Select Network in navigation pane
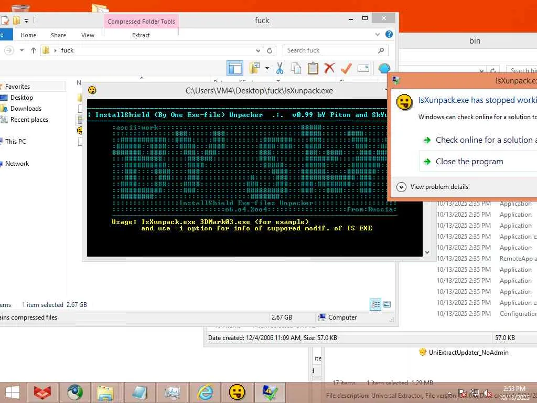 point(17,164)
